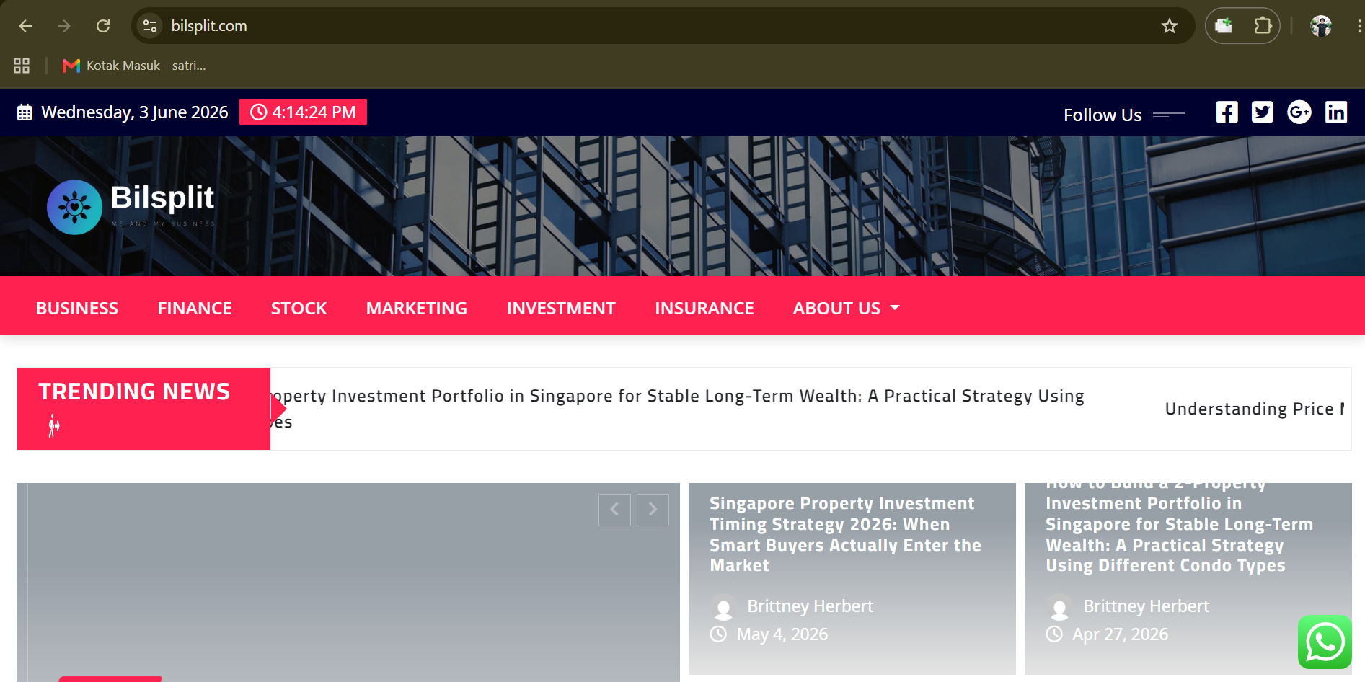The image size is (1365, 682).
Task: Click the 'Follow Us' text
Action: pyautogui.click(x=1103, y=115)
